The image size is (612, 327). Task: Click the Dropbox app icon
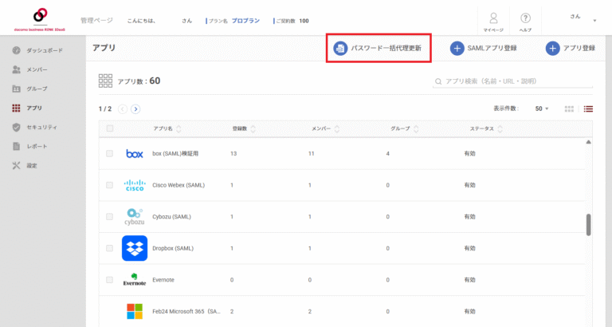[x=135, y=248]
